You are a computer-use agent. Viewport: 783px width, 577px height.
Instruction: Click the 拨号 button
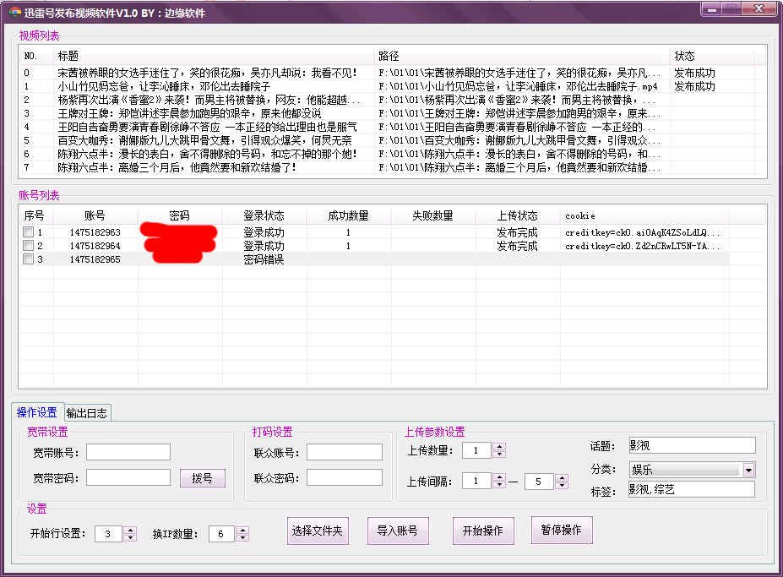[x=202, y=478]
